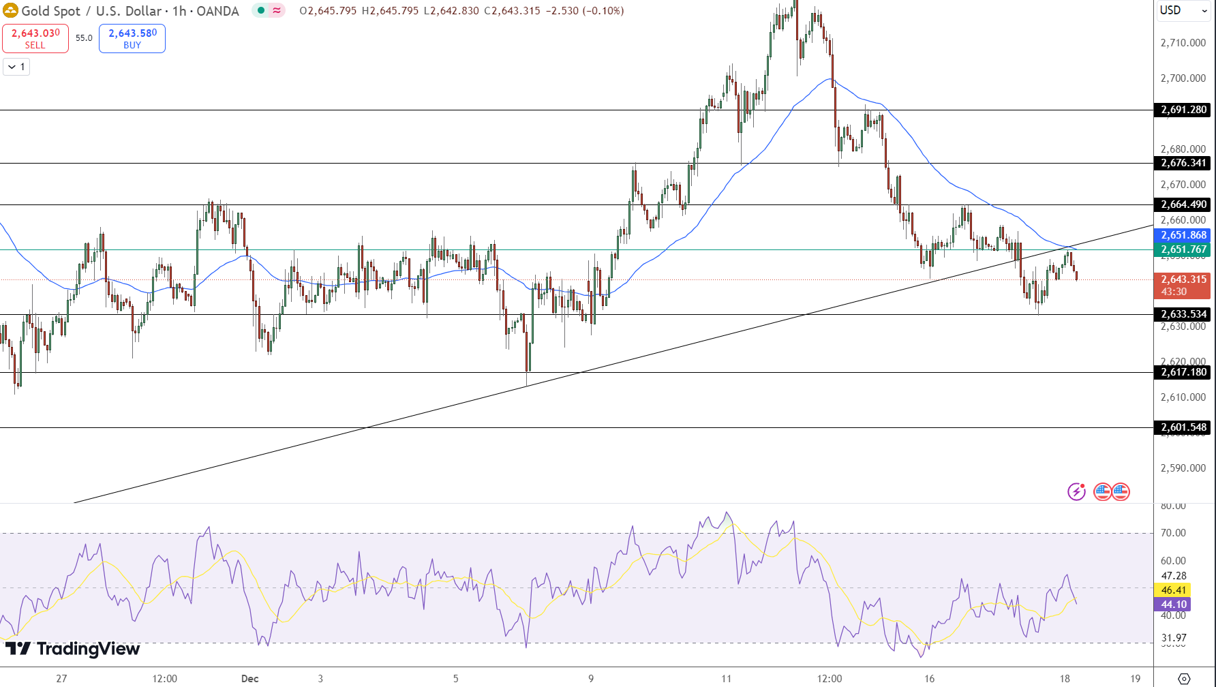Click the 2,691.280 price level label
1216x687 pixels.
point(1183,110)
